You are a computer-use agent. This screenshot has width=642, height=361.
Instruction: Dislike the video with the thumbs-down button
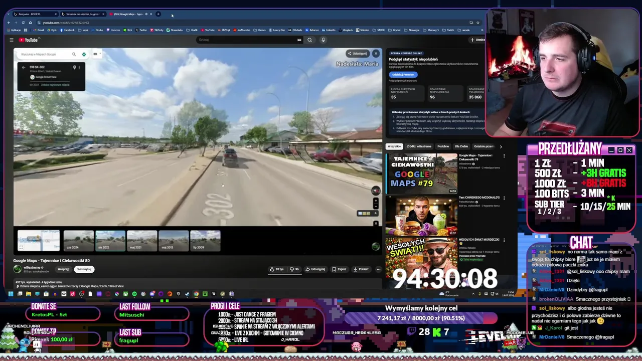click(x=294, y=269)
